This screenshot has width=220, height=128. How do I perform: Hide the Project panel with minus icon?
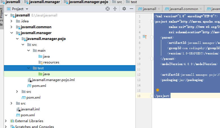[131, 9]
